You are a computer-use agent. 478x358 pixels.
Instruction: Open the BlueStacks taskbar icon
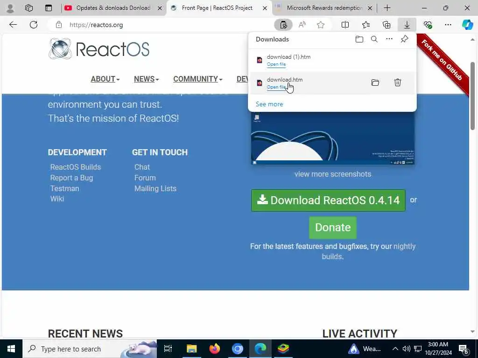(x=283, y=349)
